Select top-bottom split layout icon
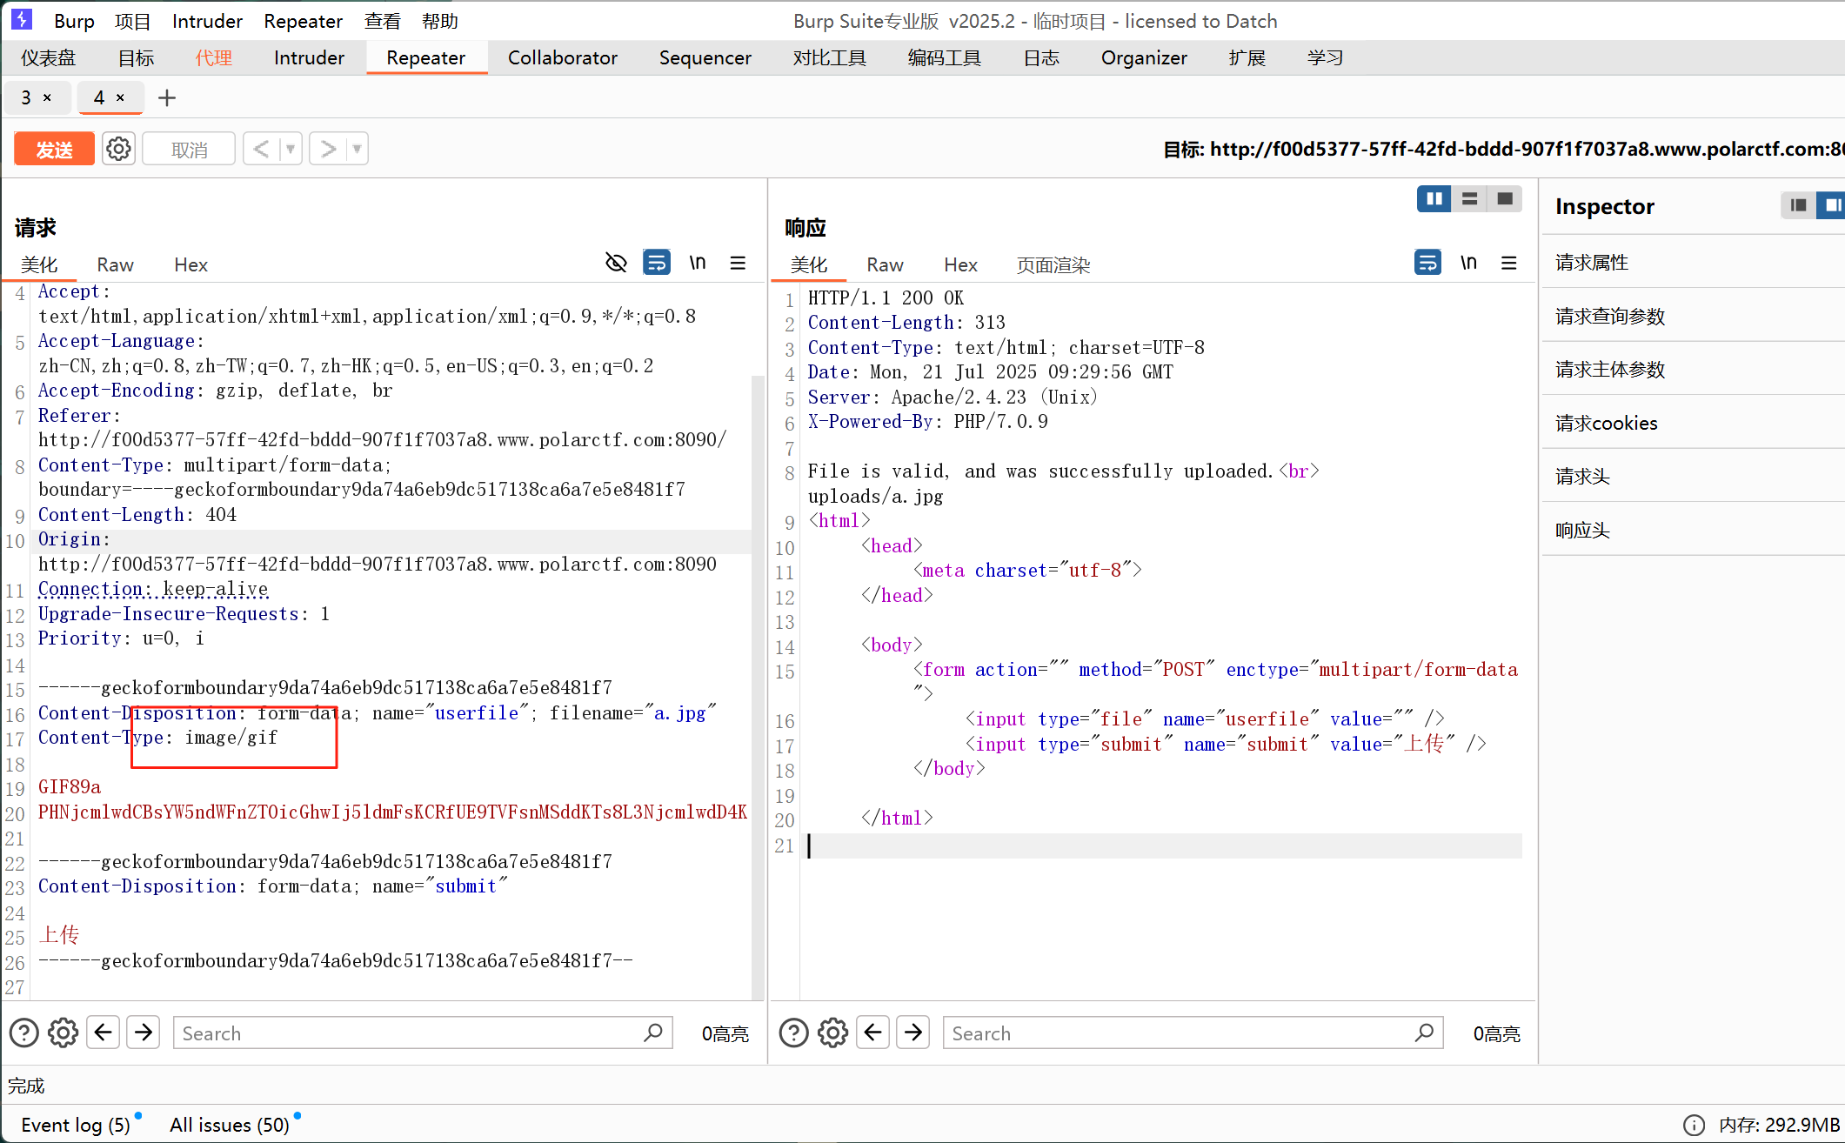This screenshot has height=1143, width=1845. click(x=1469, y=199)
